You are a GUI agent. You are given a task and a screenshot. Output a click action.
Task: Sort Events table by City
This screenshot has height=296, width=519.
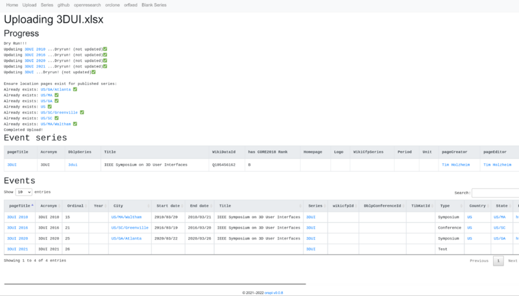(x=130, y=206)
